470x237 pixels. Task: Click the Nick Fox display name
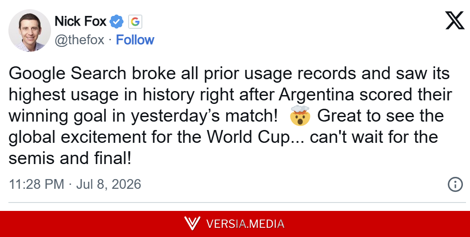(81, 22)
